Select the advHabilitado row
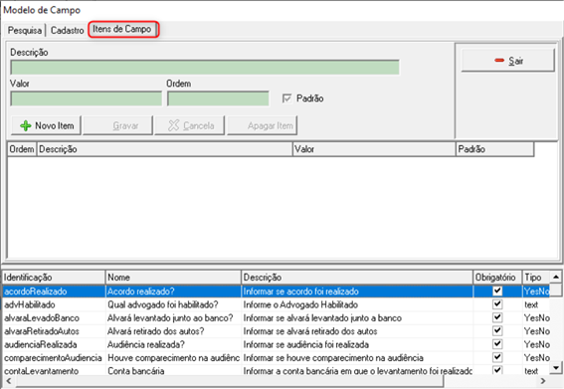This screenshot has width=564, height=389. coord(277,304)
